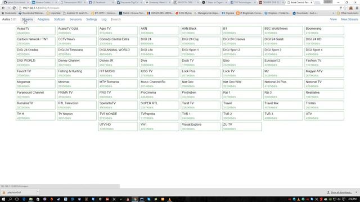Open the taskbar search icon
The height and width of the screenshot is (202, 360).
[10, 199]
